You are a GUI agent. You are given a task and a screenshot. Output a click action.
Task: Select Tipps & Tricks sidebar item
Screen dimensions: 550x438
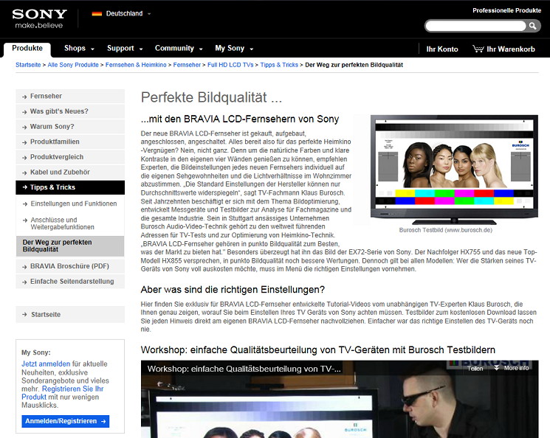tap(70, 187)
